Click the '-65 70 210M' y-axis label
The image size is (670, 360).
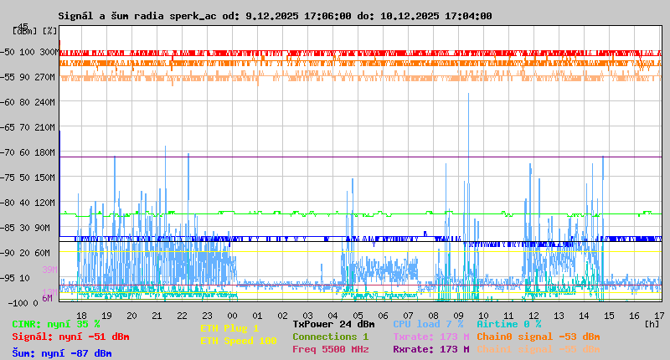28,128
